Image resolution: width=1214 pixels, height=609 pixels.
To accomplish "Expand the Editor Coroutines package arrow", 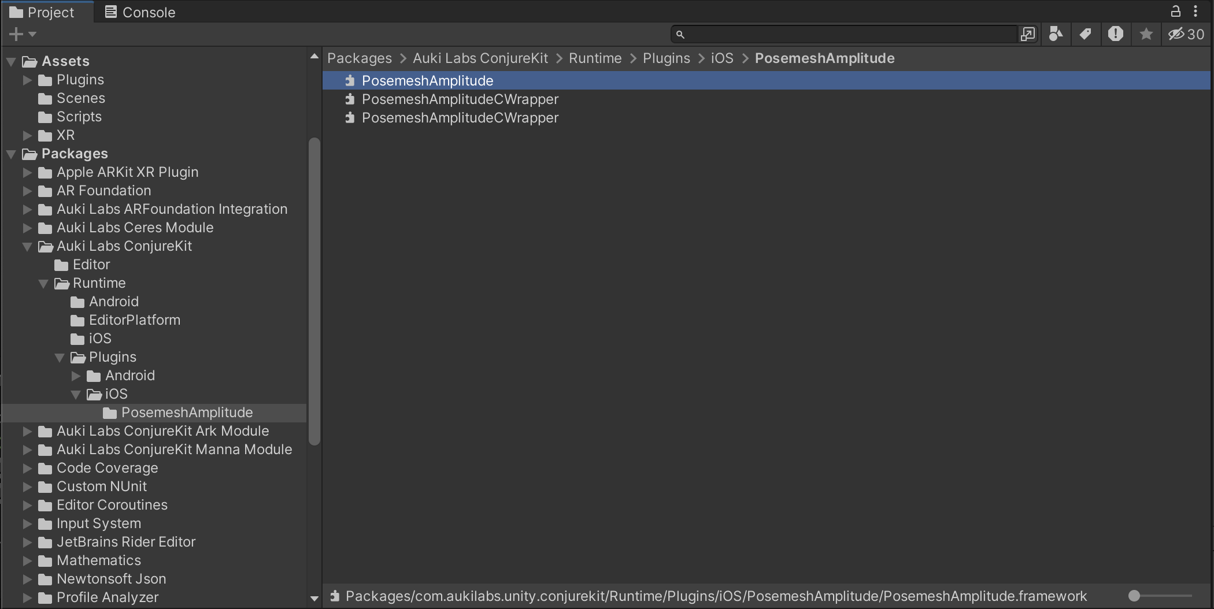I will point(27,506).
